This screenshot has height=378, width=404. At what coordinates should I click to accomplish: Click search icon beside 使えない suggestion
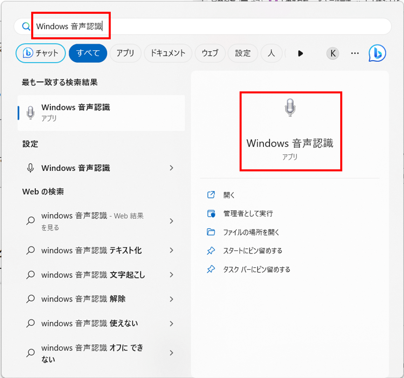[31, 324]
